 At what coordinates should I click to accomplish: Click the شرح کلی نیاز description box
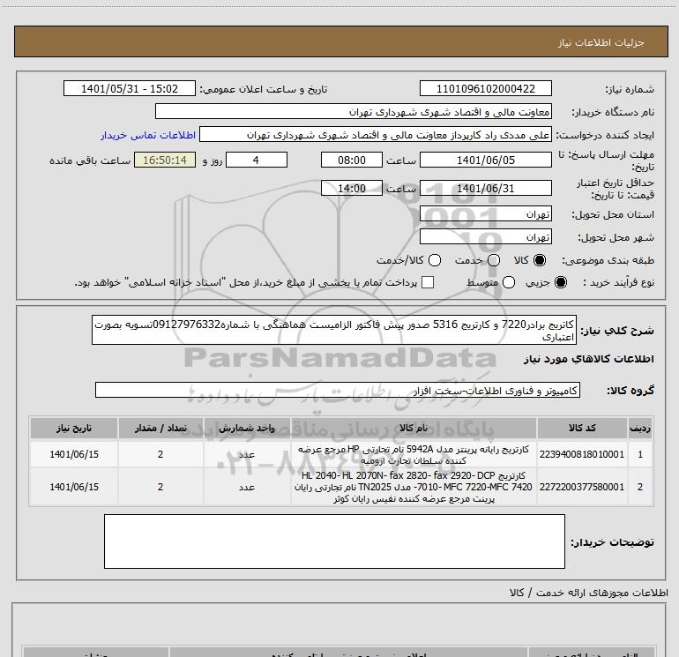click(x=334, y=330)
